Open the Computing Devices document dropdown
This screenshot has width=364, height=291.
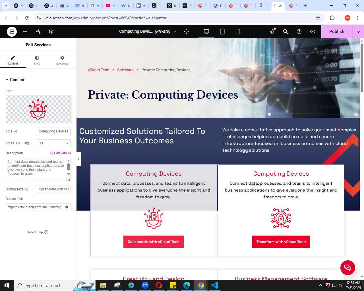(148, 32)
